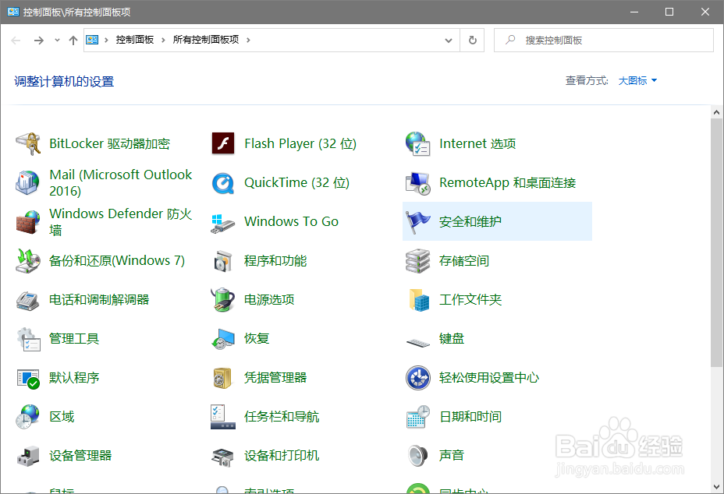Refresh the control panel view
This screenshot has width=724, height=494.
coord(472,41)
